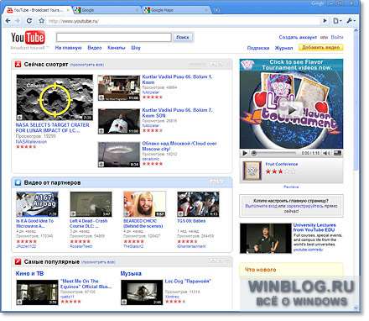Click the Поиск search button
369x321 pixels.
tap(183, 37)
